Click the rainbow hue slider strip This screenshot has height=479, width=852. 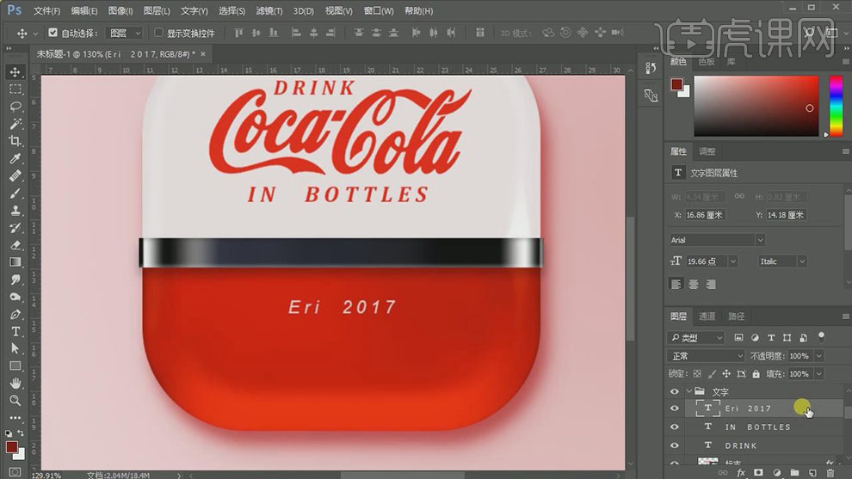point(835,106)
